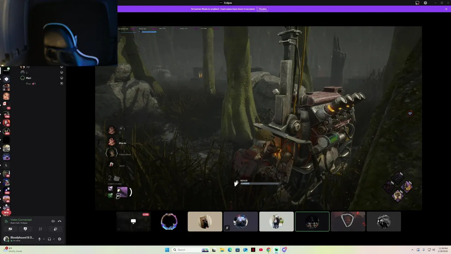Turn on camera in voice panel

(10, 229)
